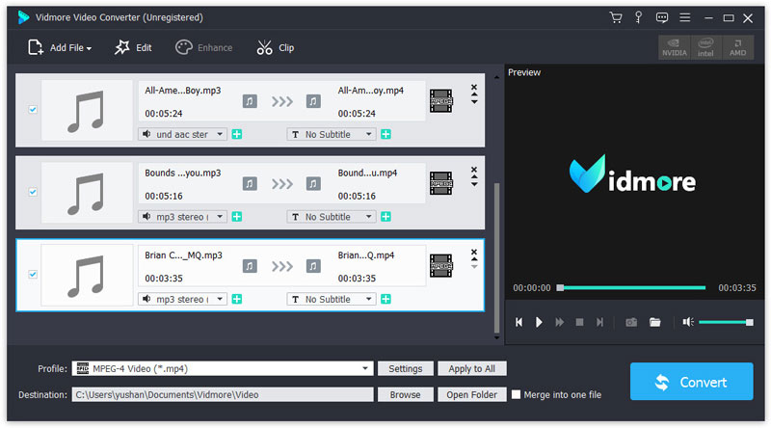The image size is (771, 428).
Task: Uncheck the All-American Boy file checkbox
Action: click(x=33, y=110)
